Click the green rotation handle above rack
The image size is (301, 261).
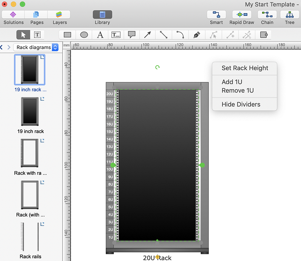pos(157,67)
